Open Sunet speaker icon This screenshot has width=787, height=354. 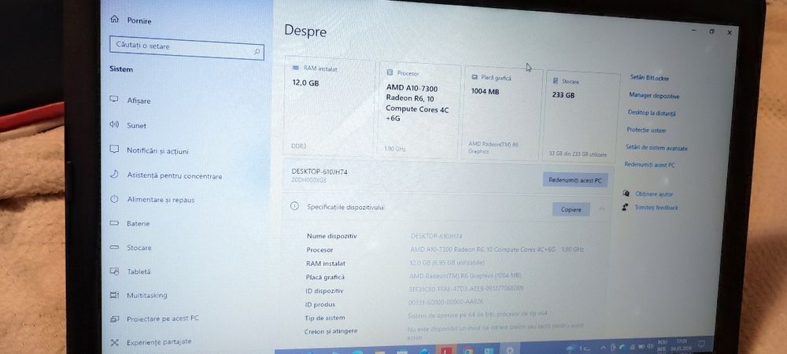coord(114,124)
